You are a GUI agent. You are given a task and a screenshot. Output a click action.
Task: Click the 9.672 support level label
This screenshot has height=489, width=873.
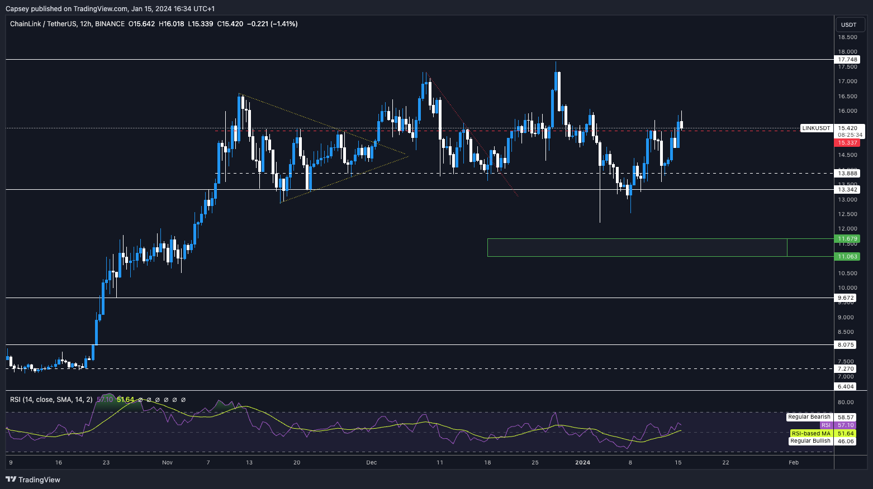click(846, 298)
